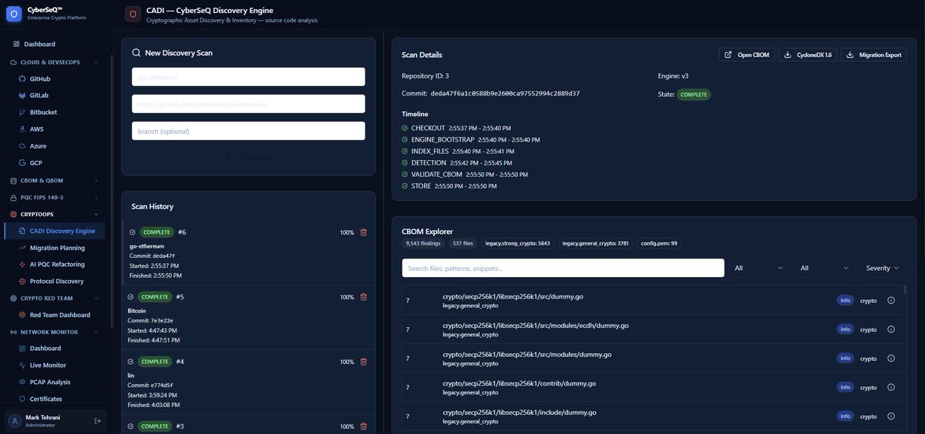Click the Start Scan button
925x434 pixels.
pos(248,157)
